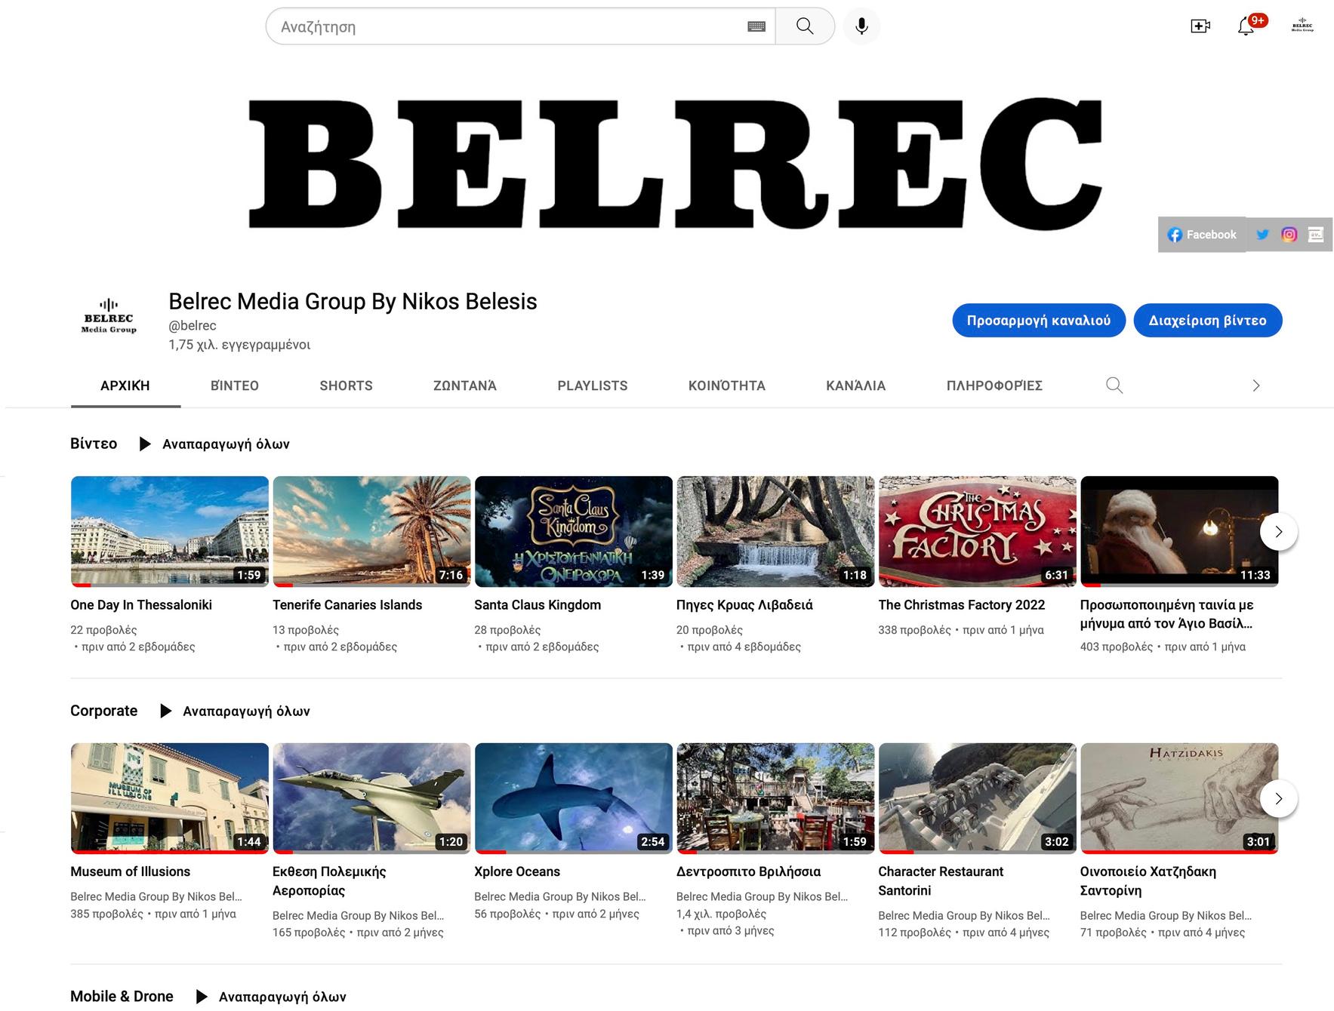Open the account avatar menu
Image resolution: width=1334 pixels, height=1011 pixels.
[x=1302, y=26]
